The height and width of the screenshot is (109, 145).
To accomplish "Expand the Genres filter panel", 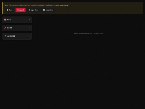I will click(17, 28).
